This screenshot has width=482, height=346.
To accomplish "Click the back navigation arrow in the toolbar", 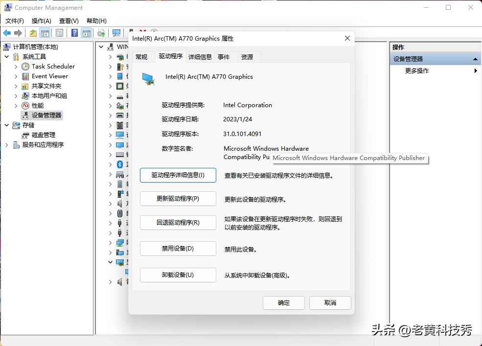I will click(7, 33).
